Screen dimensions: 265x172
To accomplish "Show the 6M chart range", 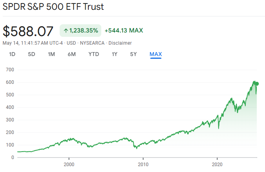I will pos(72,54).
